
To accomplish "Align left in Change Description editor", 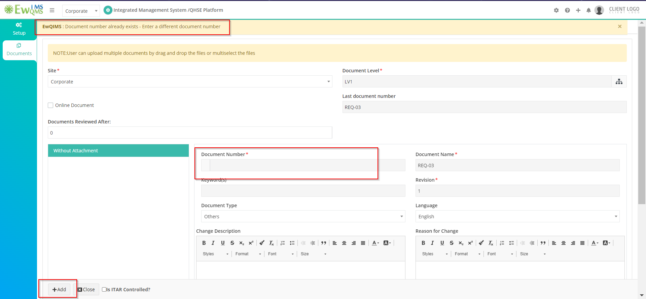I will click(335, 243).
